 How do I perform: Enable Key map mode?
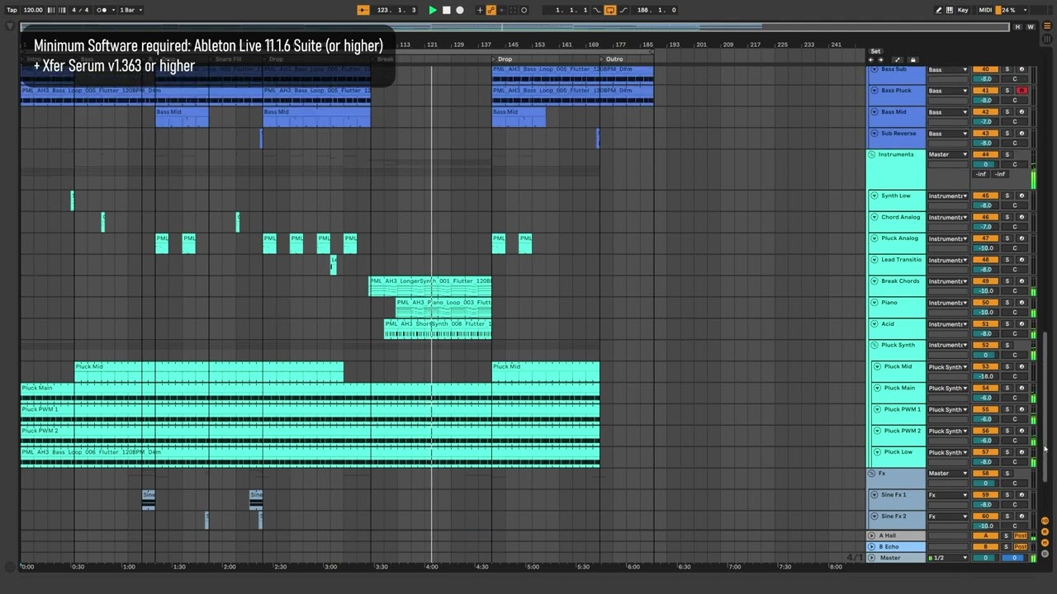pos(963,10)
